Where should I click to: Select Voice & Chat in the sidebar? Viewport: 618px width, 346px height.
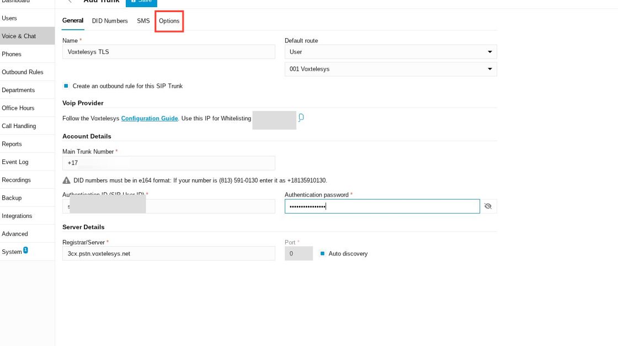pos(27,36)
